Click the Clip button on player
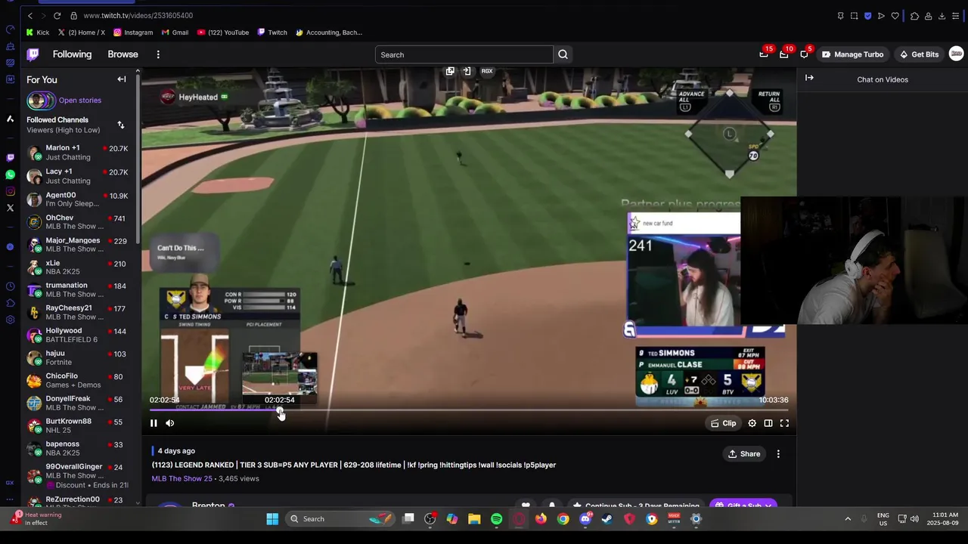 coord(724,423)
